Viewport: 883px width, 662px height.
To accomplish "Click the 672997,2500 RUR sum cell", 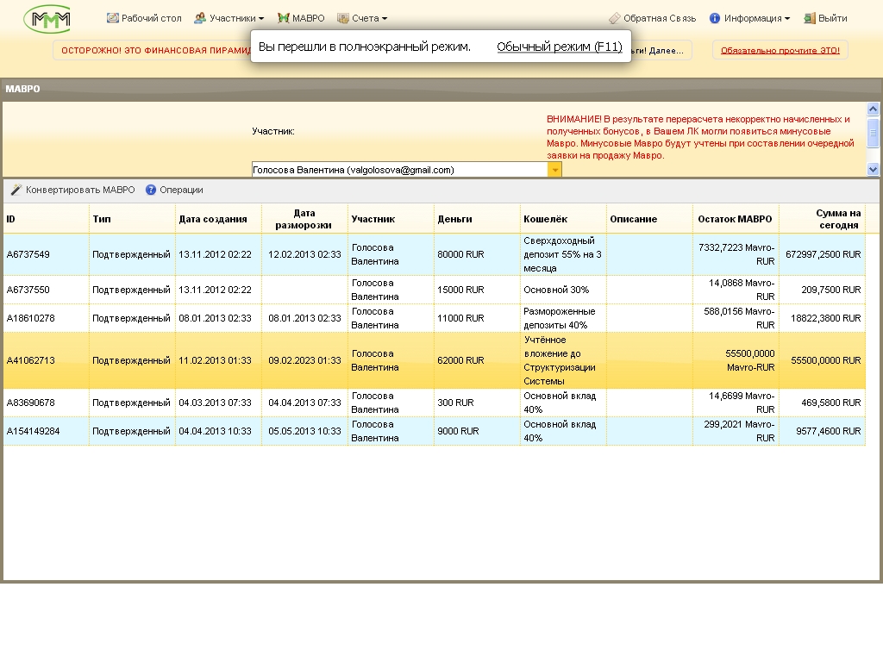I will click(x=822, y=254).
